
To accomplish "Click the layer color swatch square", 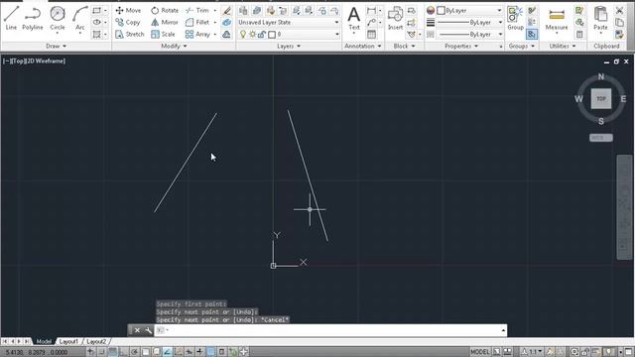I will [x=272, y=35].
